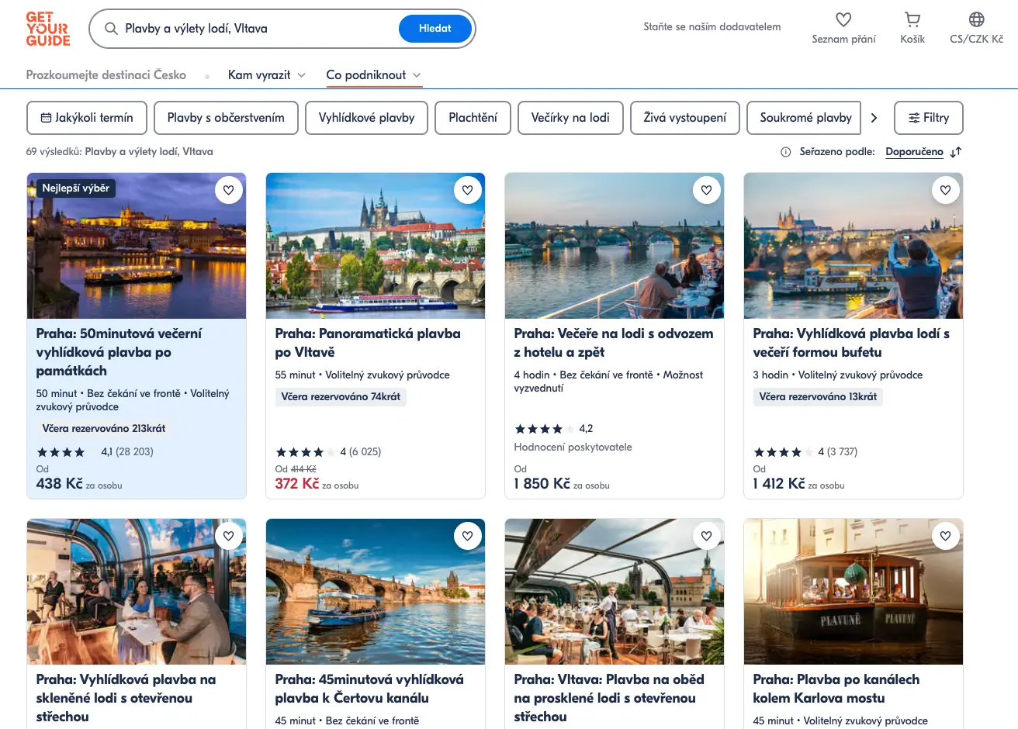Click the right chevron to see more filter chips
1018x729 pixels.
874,117
